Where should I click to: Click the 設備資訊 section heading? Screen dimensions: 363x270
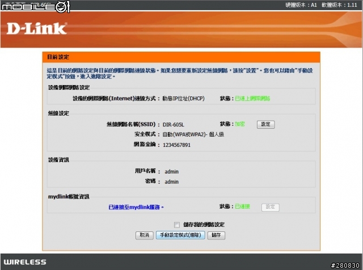(58, 160)
